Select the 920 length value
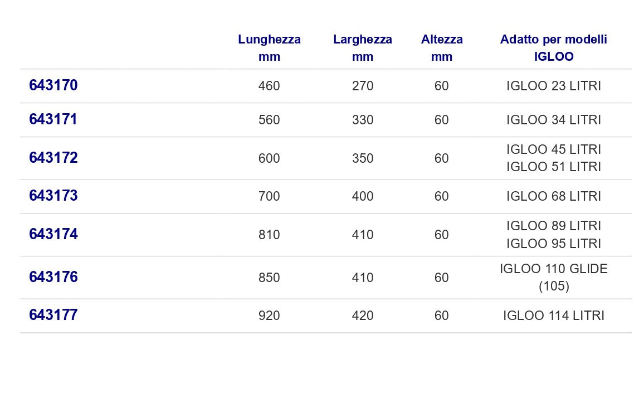 point(269,316)
